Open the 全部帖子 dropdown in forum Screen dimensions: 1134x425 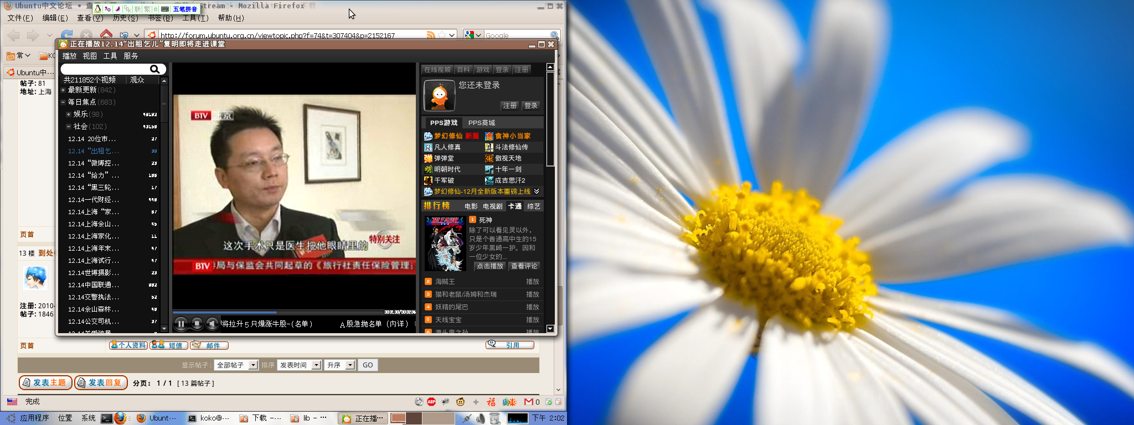[236, 365]
